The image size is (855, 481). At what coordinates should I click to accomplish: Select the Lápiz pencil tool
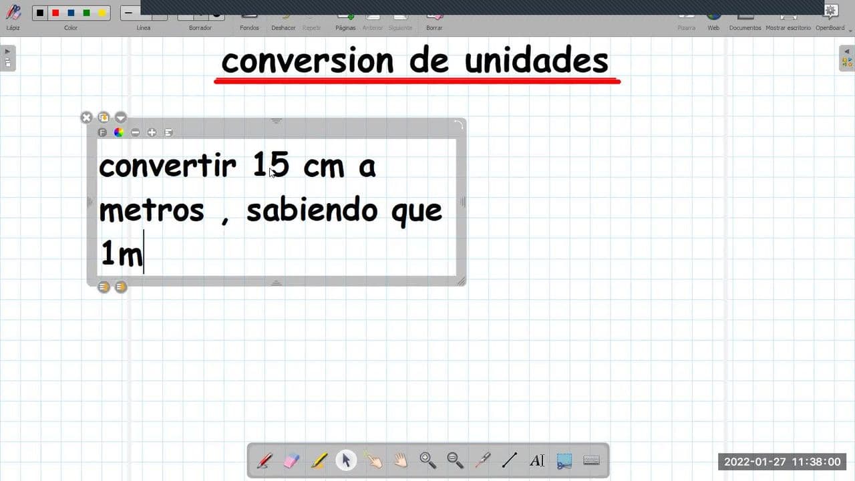[x=13, y=12]
